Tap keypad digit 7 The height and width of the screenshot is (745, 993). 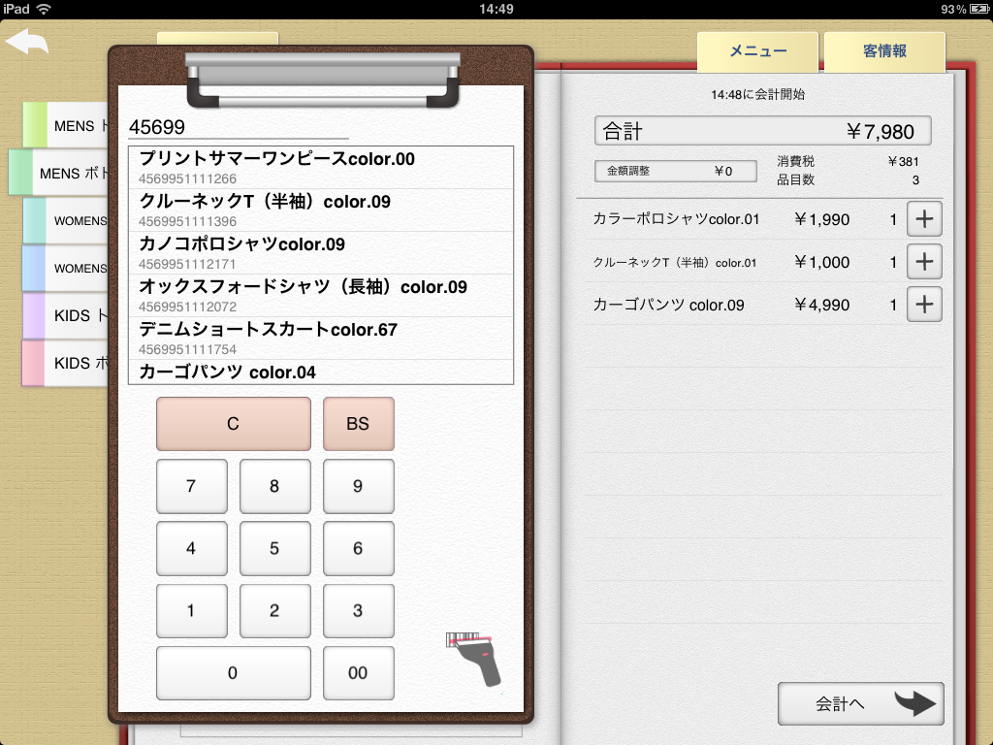pos(191,486)
